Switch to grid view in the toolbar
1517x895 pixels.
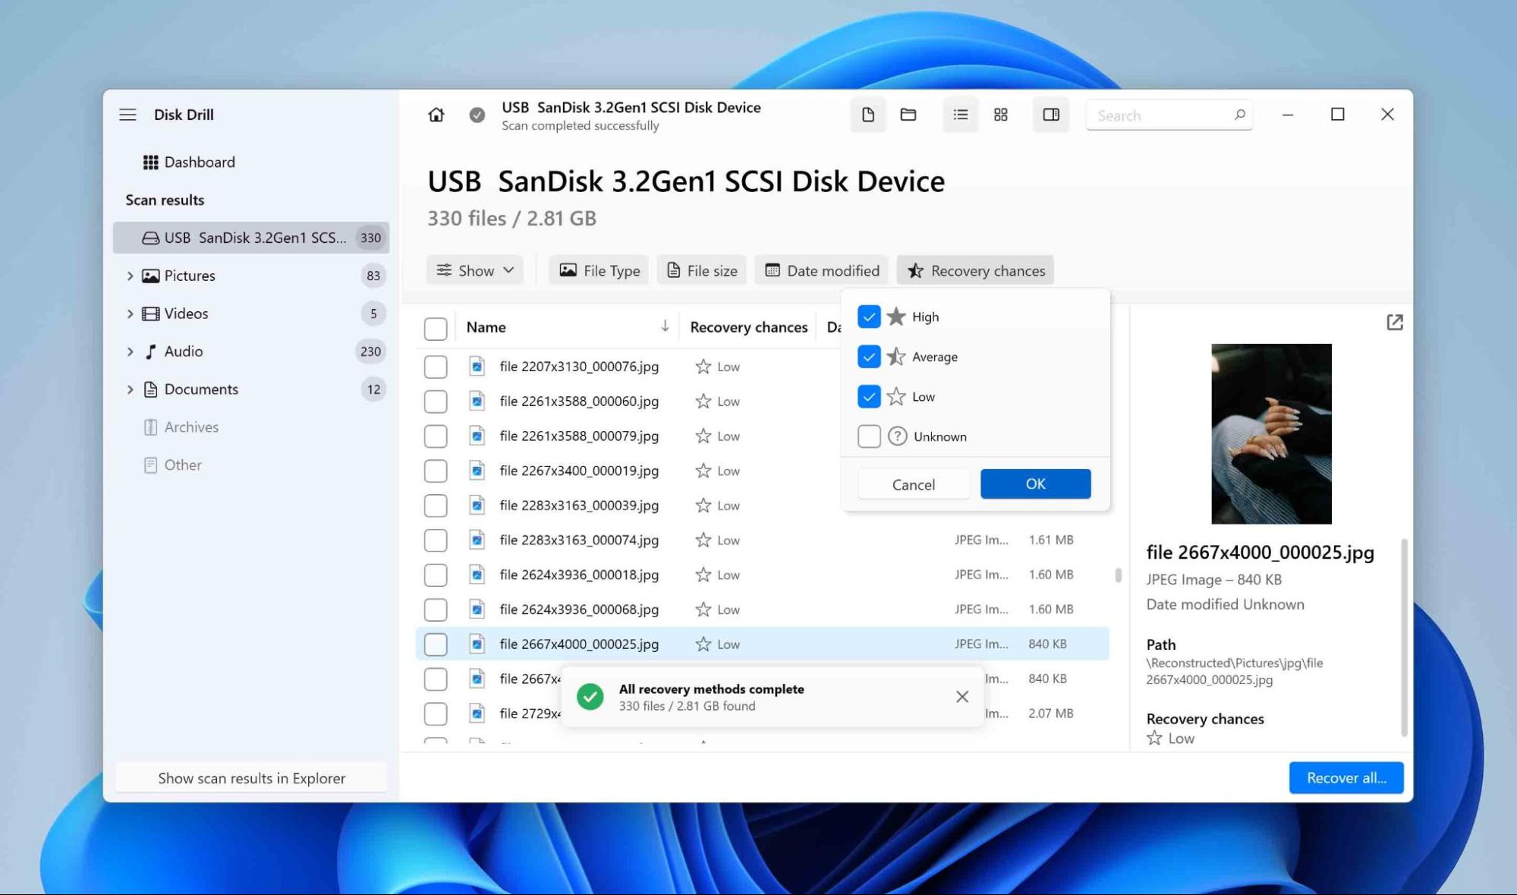1000,115
